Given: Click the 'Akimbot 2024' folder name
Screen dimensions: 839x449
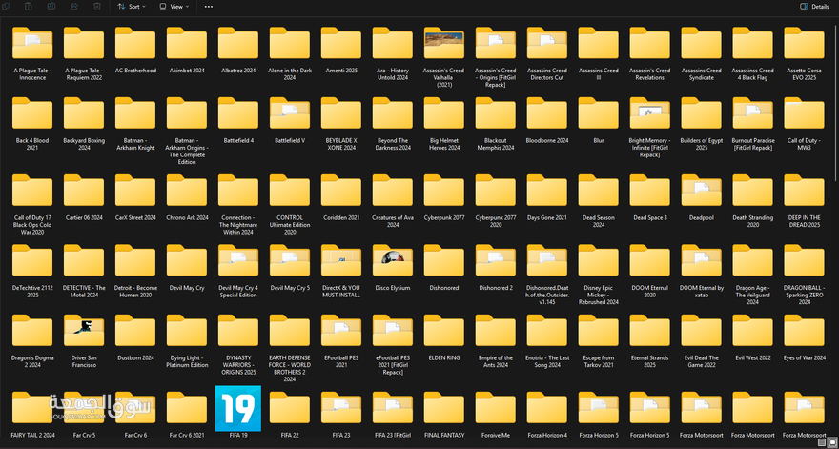Looking at the screenshot, I should (187, 71).
